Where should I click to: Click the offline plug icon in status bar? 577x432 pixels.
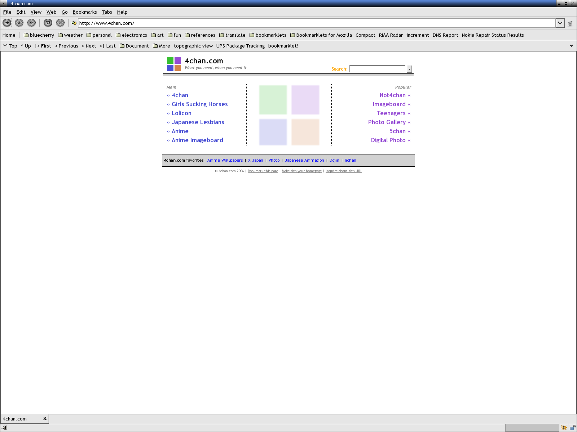point(4,428)
